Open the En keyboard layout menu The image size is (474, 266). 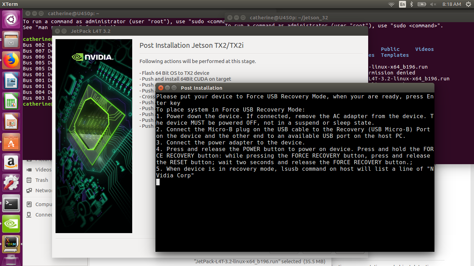402,4
